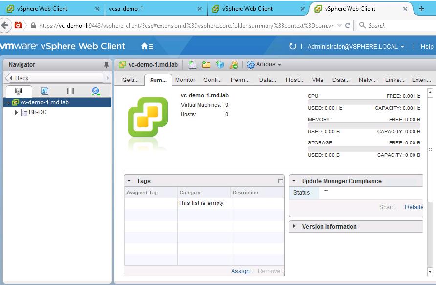The height and width of the screenshot is (285, 436).
Task: Click the browser back arrow button
Action: click(x=5, y=25)
